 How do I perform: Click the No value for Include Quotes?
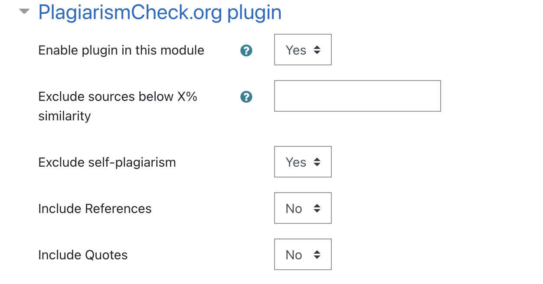pos(294,255)
